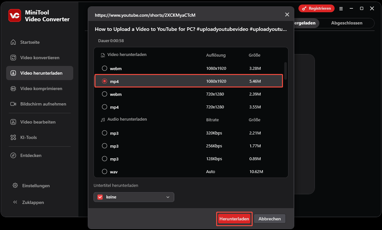Viewport: 382px width, 230px height.
Task: Click the Bitrate column header
Action: pyautogui.click(x=212, y=120)
